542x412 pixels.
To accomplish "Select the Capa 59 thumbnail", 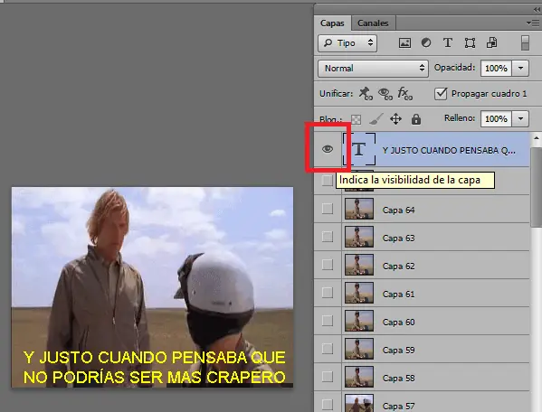I will tap(359, 349).
